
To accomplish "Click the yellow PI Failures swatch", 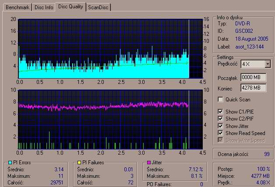I will tap(79, 163).
